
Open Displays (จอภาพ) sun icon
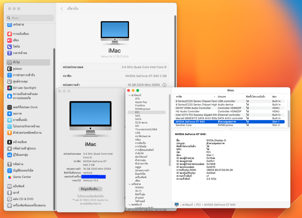(9, 114)
